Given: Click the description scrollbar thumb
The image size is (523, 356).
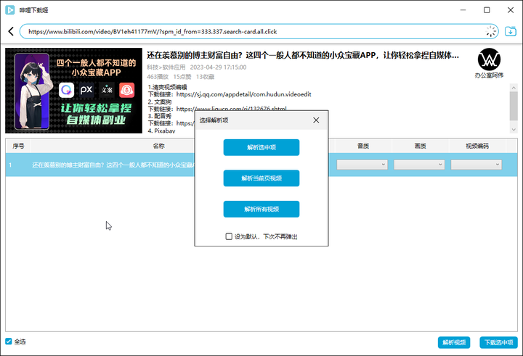Looking at the screenshot, I should [x=514, y=106].
